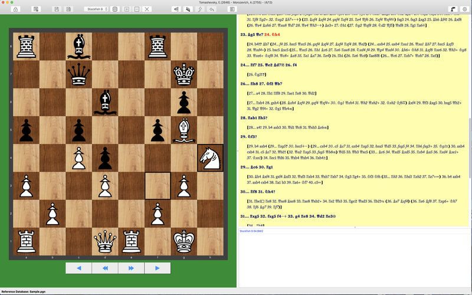The width and height of the screenshot is (472, 295).
Task: Select the white king on g1
Action: tap(184, 242)
